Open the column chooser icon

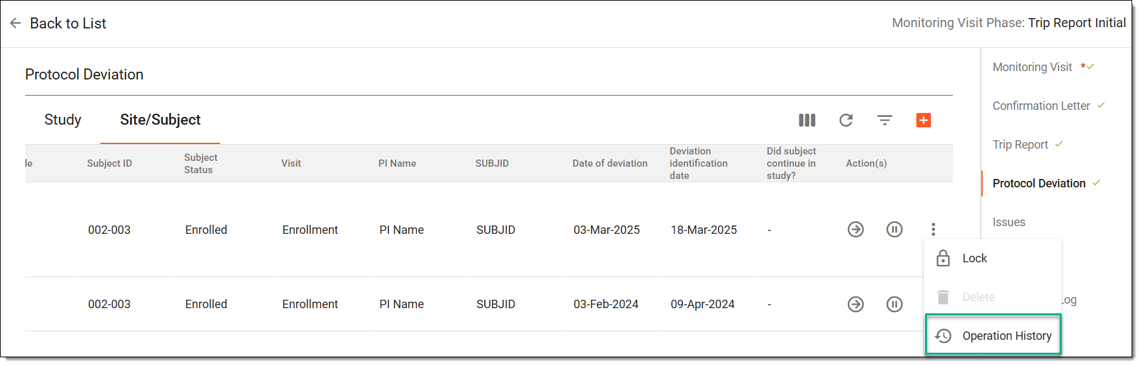(x=807, y=120)
